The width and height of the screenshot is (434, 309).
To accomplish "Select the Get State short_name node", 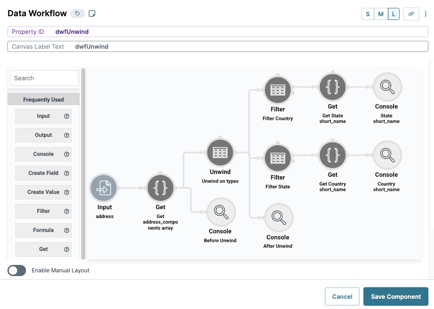I will [x=332, y=87].
